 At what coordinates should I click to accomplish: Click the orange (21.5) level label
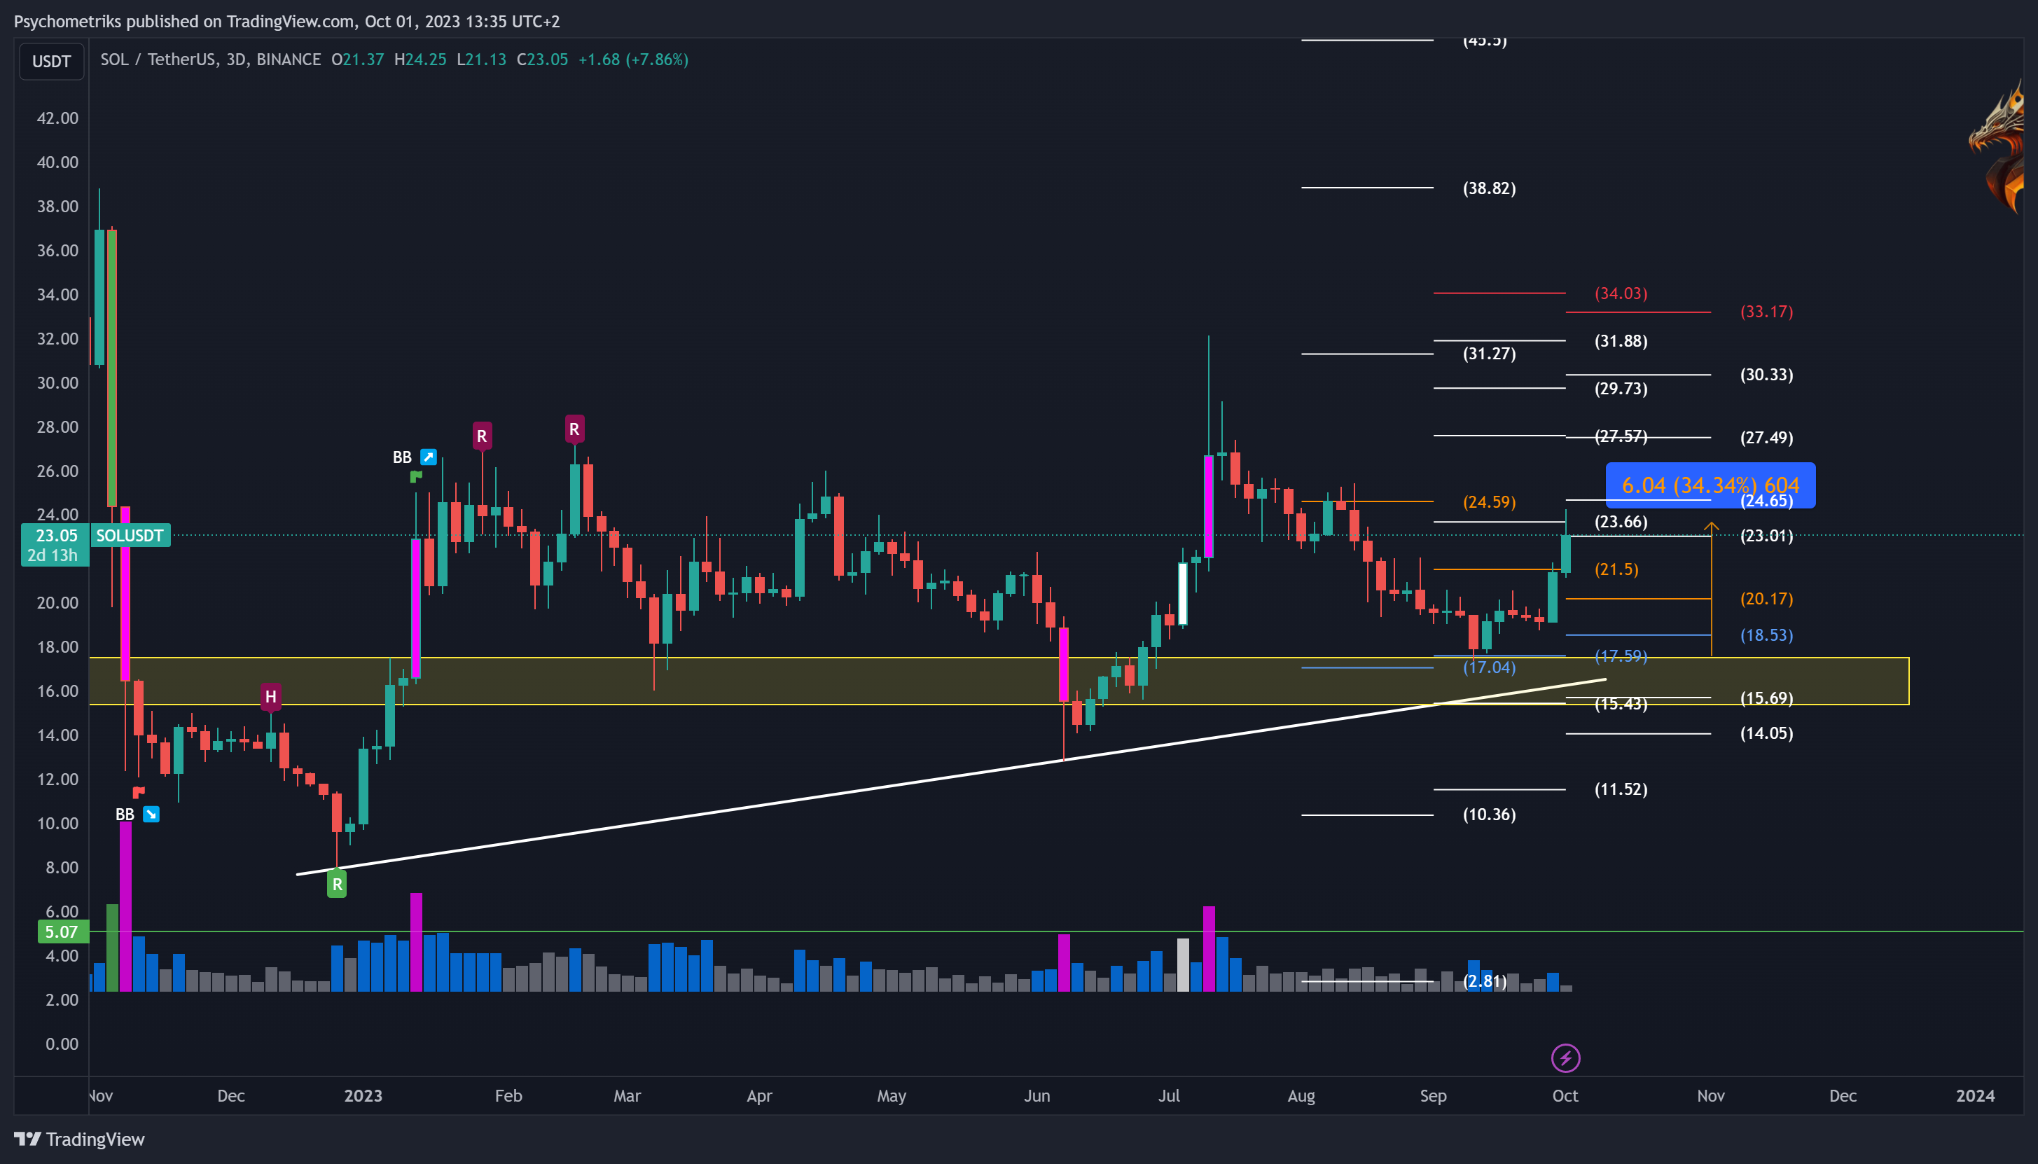pos(1616,569)
